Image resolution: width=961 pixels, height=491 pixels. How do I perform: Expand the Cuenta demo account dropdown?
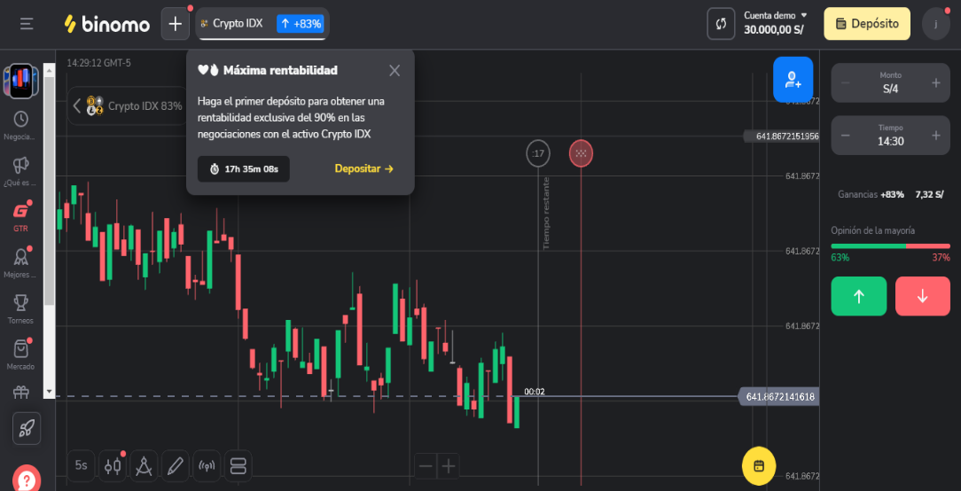pos(776,16)
